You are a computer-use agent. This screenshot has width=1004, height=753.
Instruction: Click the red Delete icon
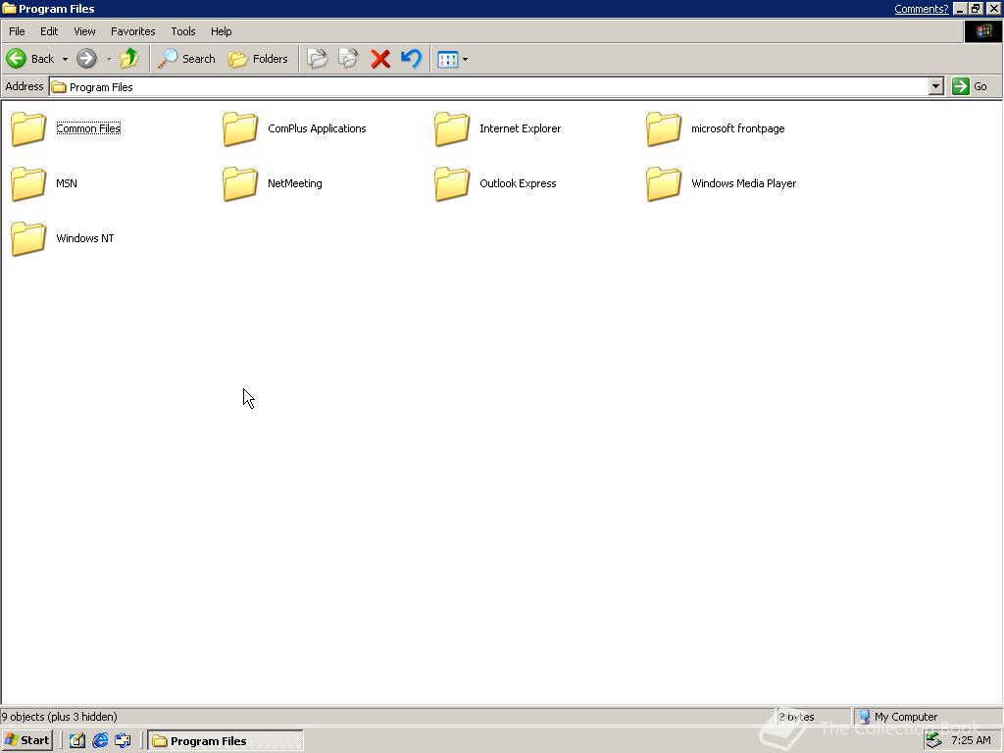pos(380,59)
